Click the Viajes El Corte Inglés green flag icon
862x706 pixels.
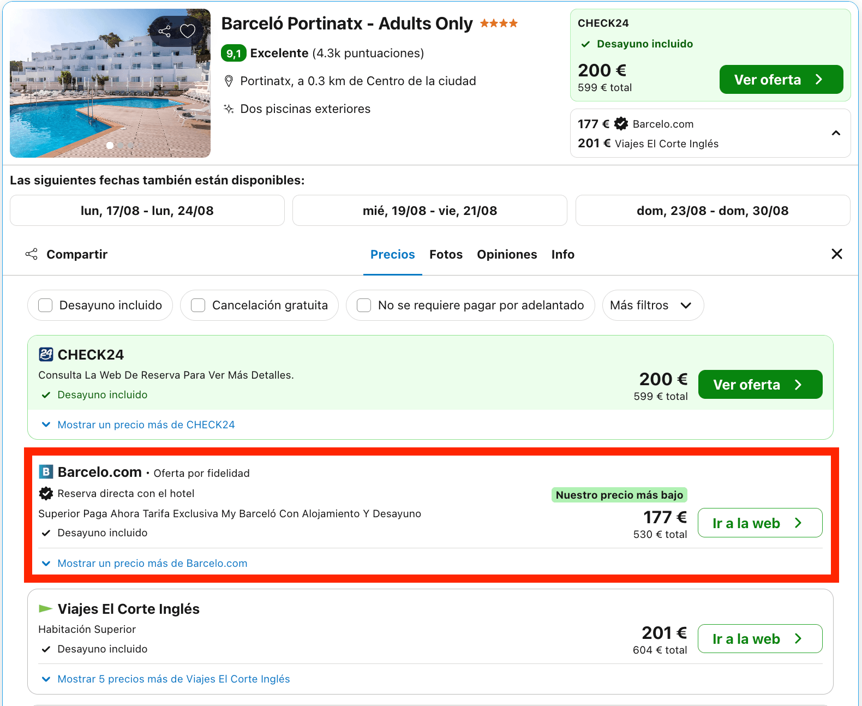tap(45, 608)
